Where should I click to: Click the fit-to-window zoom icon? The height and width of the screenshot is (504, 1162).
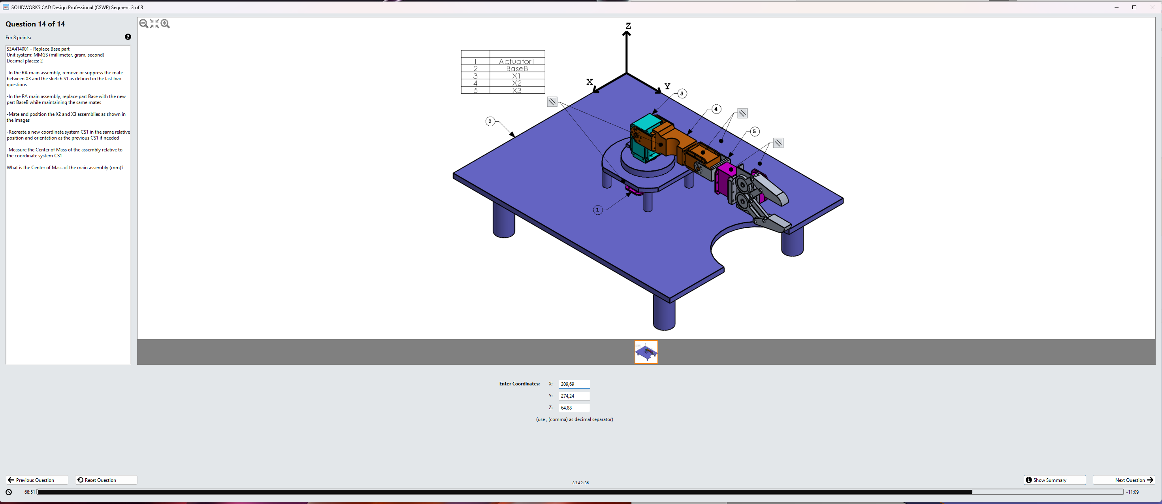coord(154,24)
